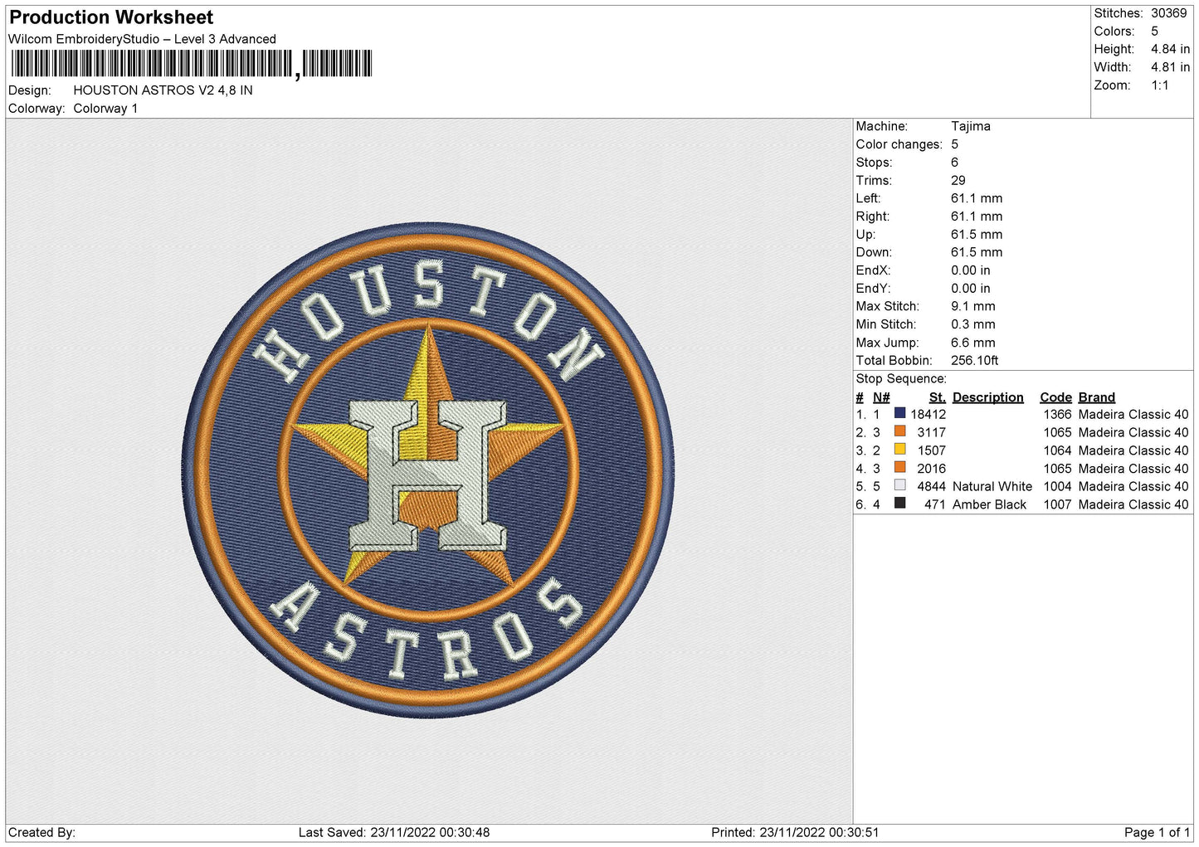The height and width of the screenshot is (847, 1199).
Task: Click the Machine value Tajima
Action: tap(971, 126)
